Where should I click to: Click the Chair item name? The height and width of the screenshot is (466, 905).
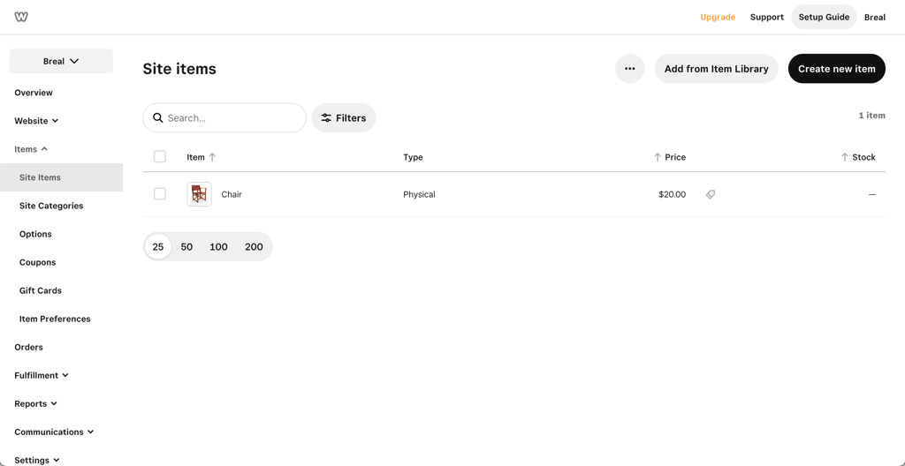(232, 194)
